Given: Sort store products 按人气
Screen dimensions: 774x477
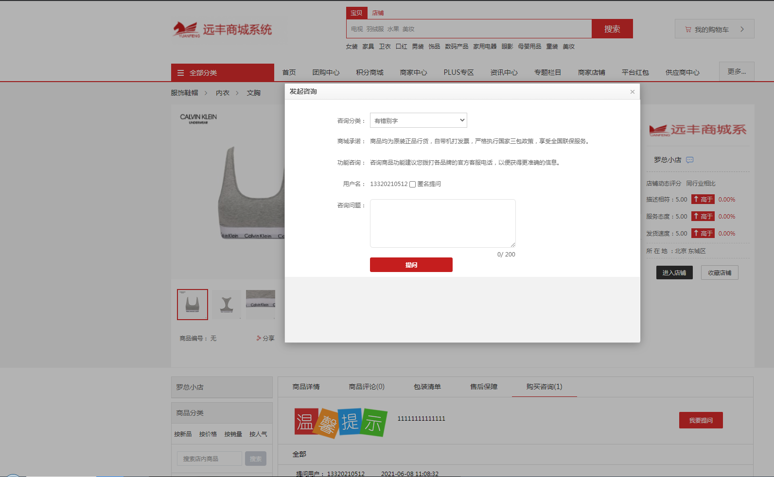Looking at the screenshot, I should click(x=258, y=434).
